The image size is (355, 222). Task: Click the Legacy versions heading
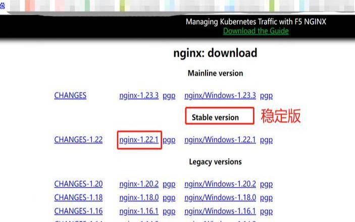click(x=215, y=162)
